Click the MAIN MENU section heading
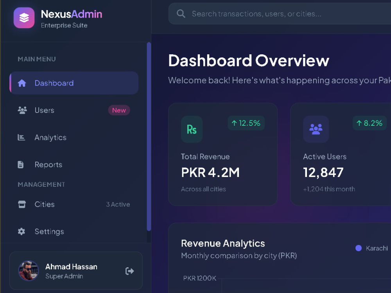The height and width of the screenshot is (293, 391). (x=37, y=59)
